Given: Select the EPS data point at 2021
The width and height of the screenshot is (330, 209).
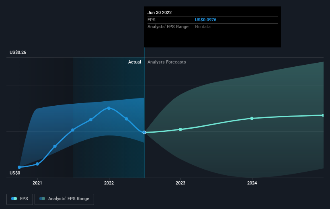Looking at the screenshot, I should 37,164.
